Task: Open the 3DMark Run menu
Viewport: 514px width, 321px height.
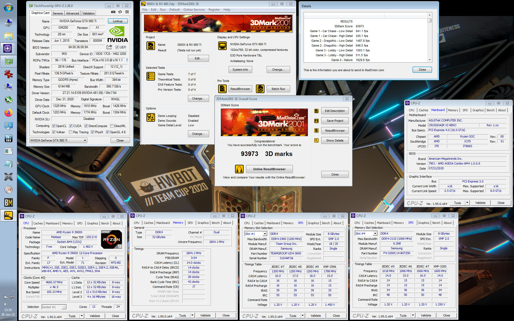Action: click(x=163, y=10)
